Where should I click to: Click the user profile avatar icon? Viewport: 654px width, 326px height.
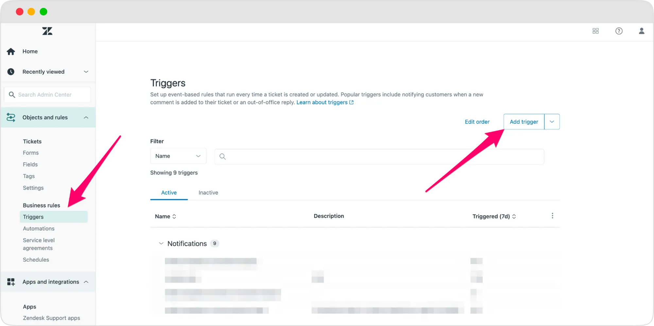642,31
